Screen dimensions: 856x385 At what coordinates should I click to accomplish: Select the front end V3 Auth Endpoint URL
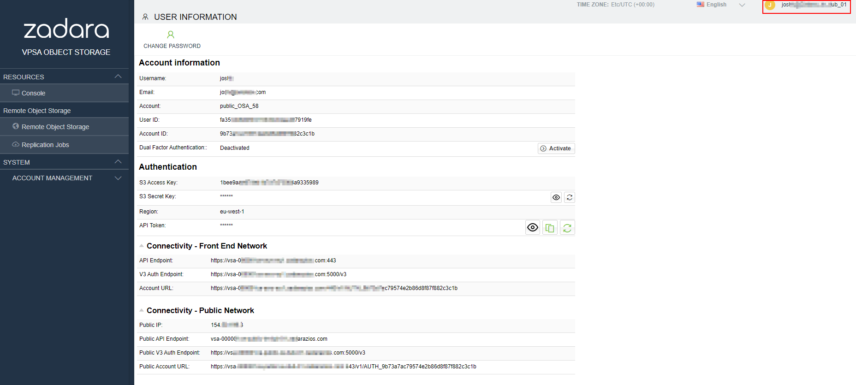pos(279,274)
